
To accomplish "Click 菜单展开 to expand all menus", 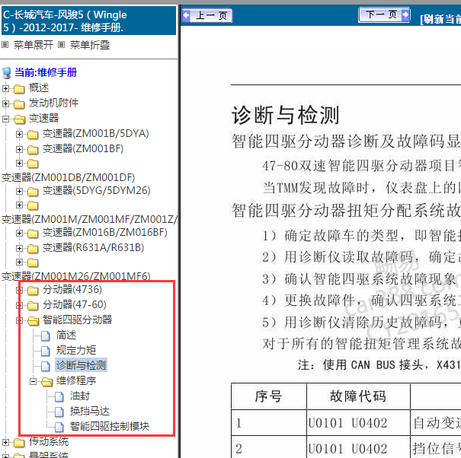I will [x=34, y=45].
